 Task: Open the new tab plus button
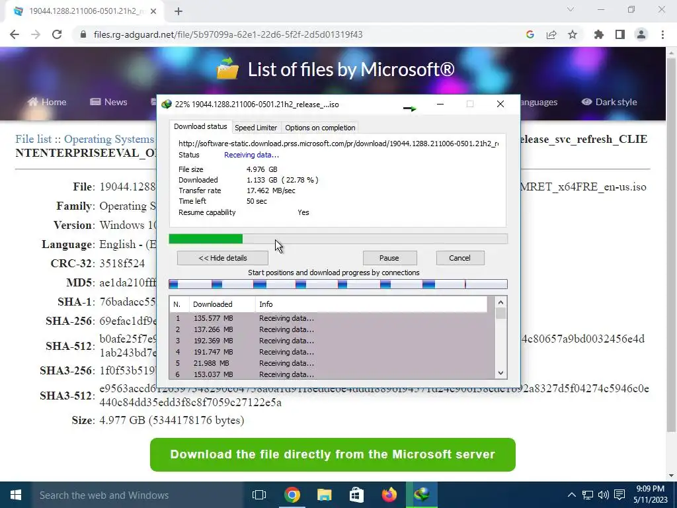[x=179, y=12]
